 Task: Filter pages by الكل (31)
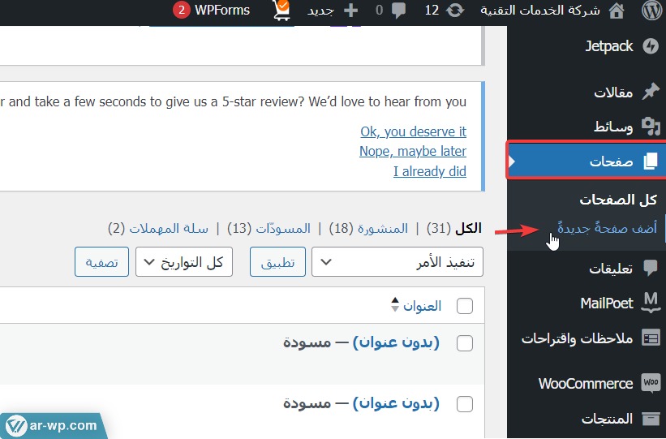454,228
